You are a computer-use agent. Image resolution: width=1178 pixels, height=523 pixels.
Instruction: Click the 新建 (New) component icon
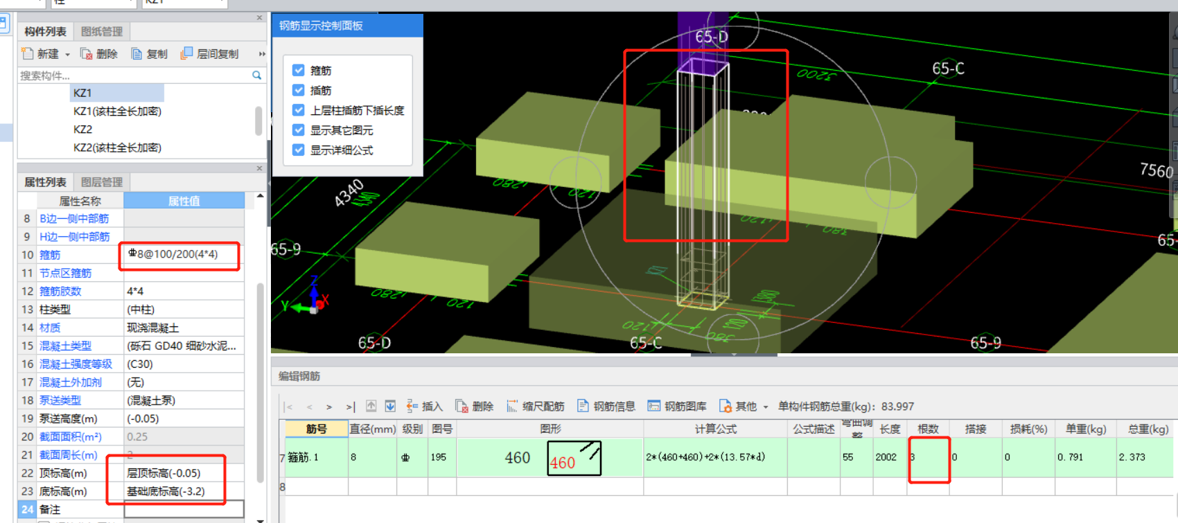pyautogui.click(x=28, y=53)
